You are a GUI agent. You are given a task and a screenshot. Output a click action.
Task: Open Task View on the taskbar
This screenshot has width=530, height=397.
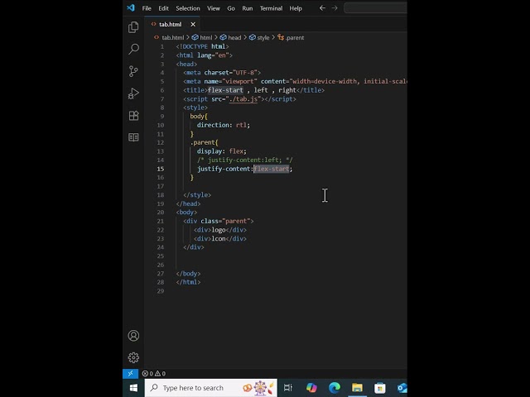pos(288,388)
